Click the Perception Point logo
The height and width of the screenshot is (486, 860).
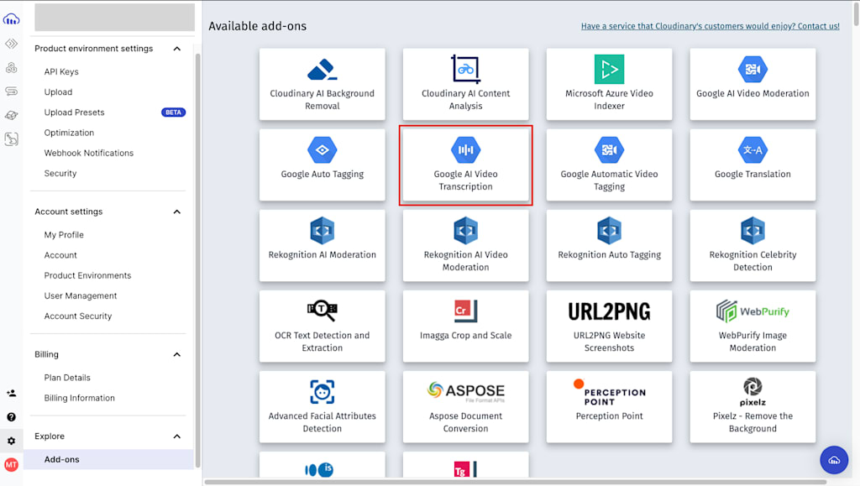point(609,392)
